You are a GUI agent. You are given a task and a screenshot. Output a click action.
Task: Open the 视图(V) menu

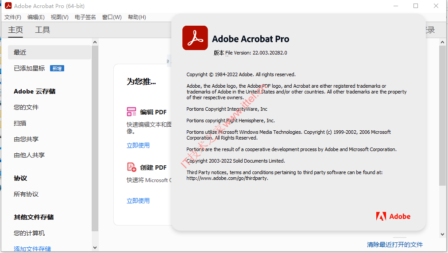pos(60,17)
